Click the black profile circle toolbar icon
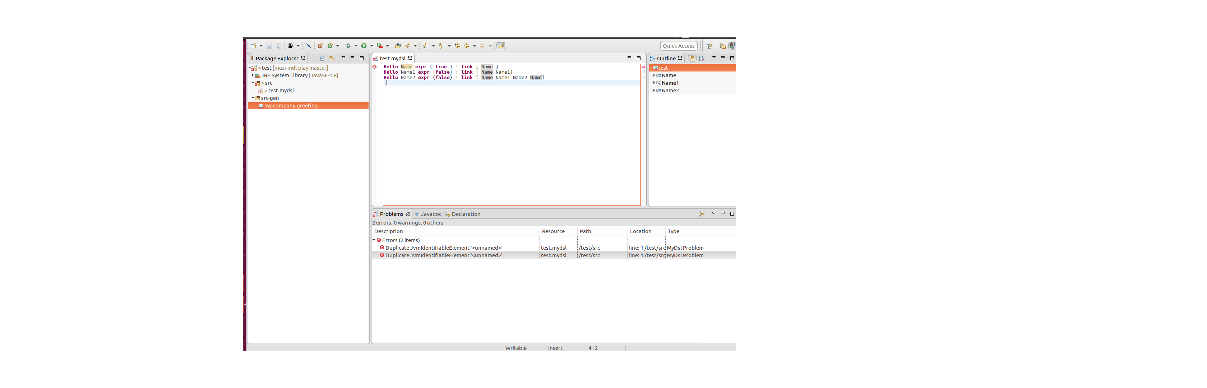 (x=290, y=46)
